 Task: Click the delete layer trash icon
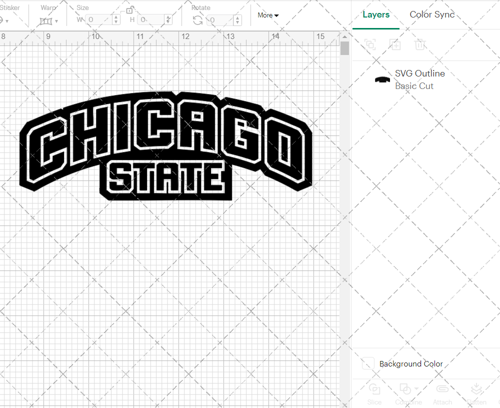tap(420, 44)
